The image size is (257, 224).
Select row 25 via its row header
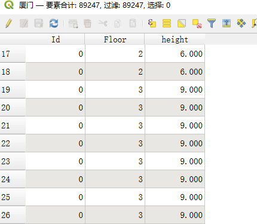(x=13, y=197)
